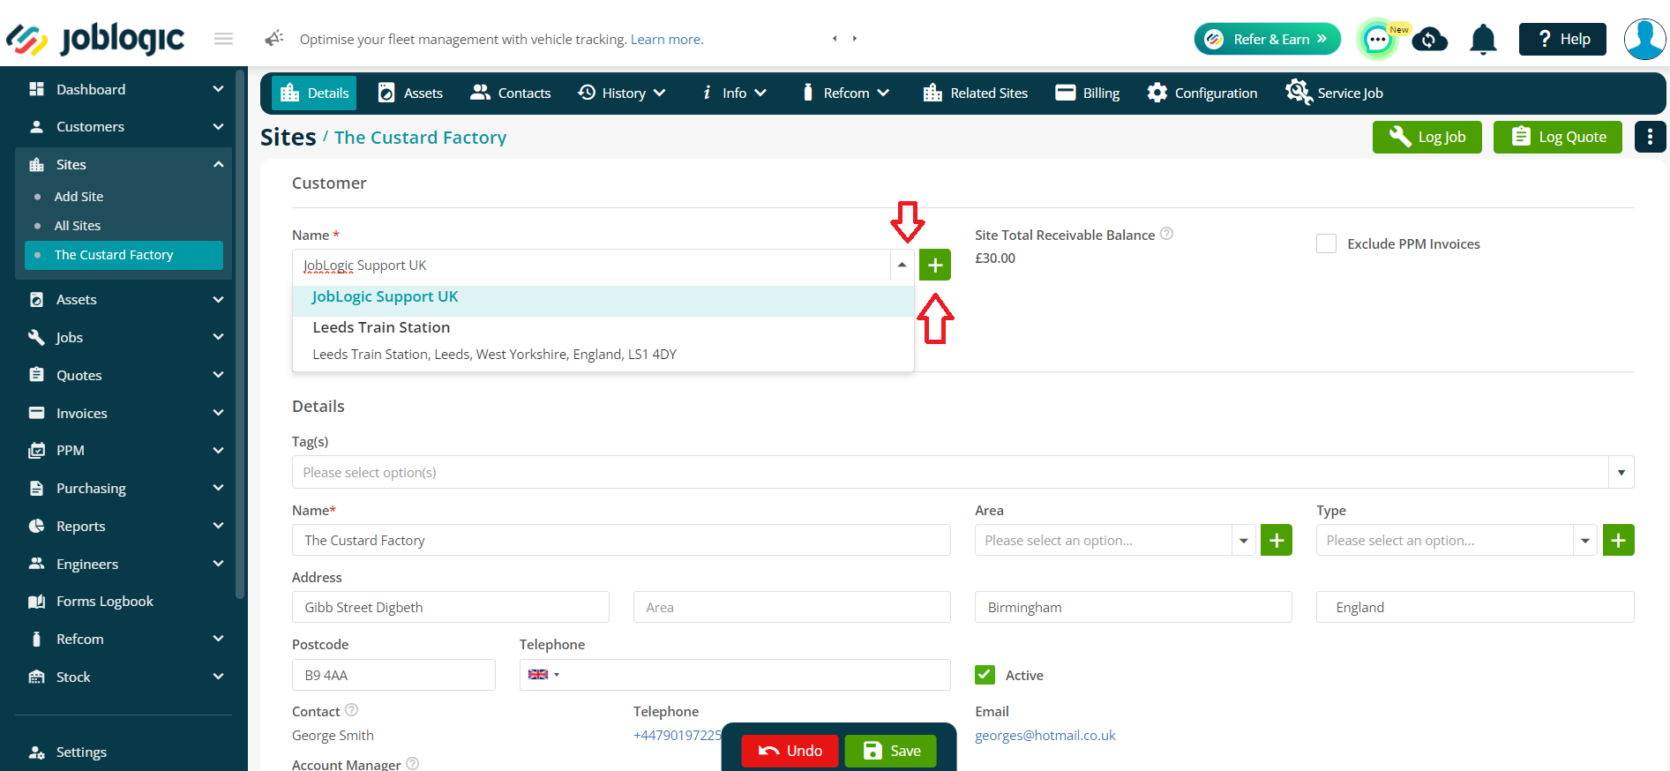Click the Undo button
Screen dimensions: 1670x771
[790, 751]
